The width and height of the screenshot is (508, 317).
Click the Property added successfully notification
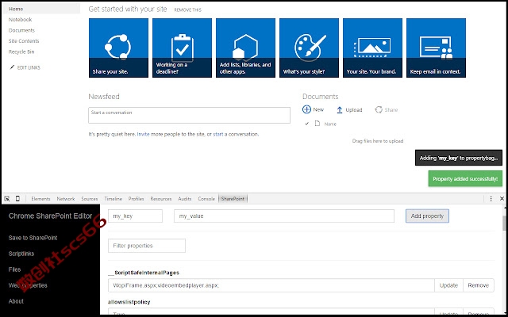coord(465,178)
